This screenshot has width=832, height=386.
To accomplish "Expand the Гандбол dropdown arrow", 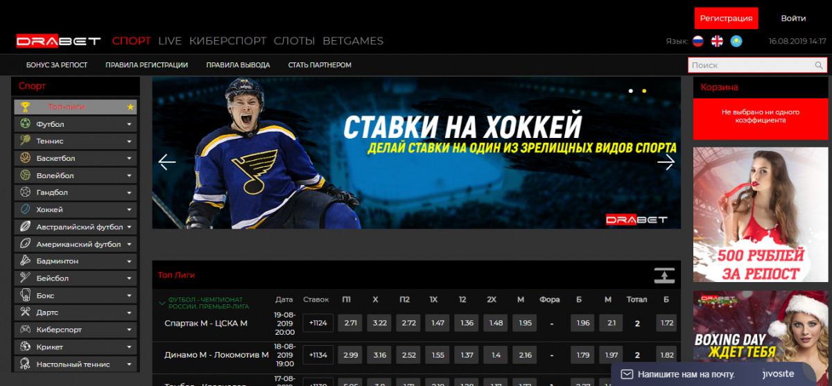I will (x=129, y=193).
